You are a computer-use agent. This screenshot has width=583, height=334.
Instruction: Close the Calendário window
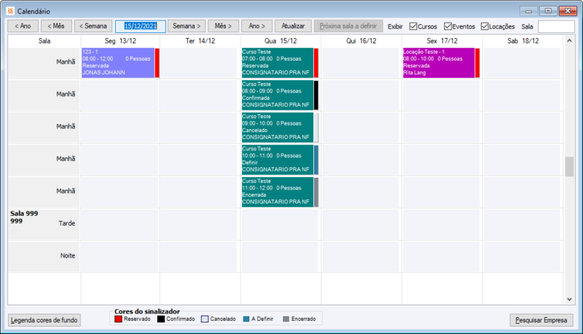pos(568,11)
